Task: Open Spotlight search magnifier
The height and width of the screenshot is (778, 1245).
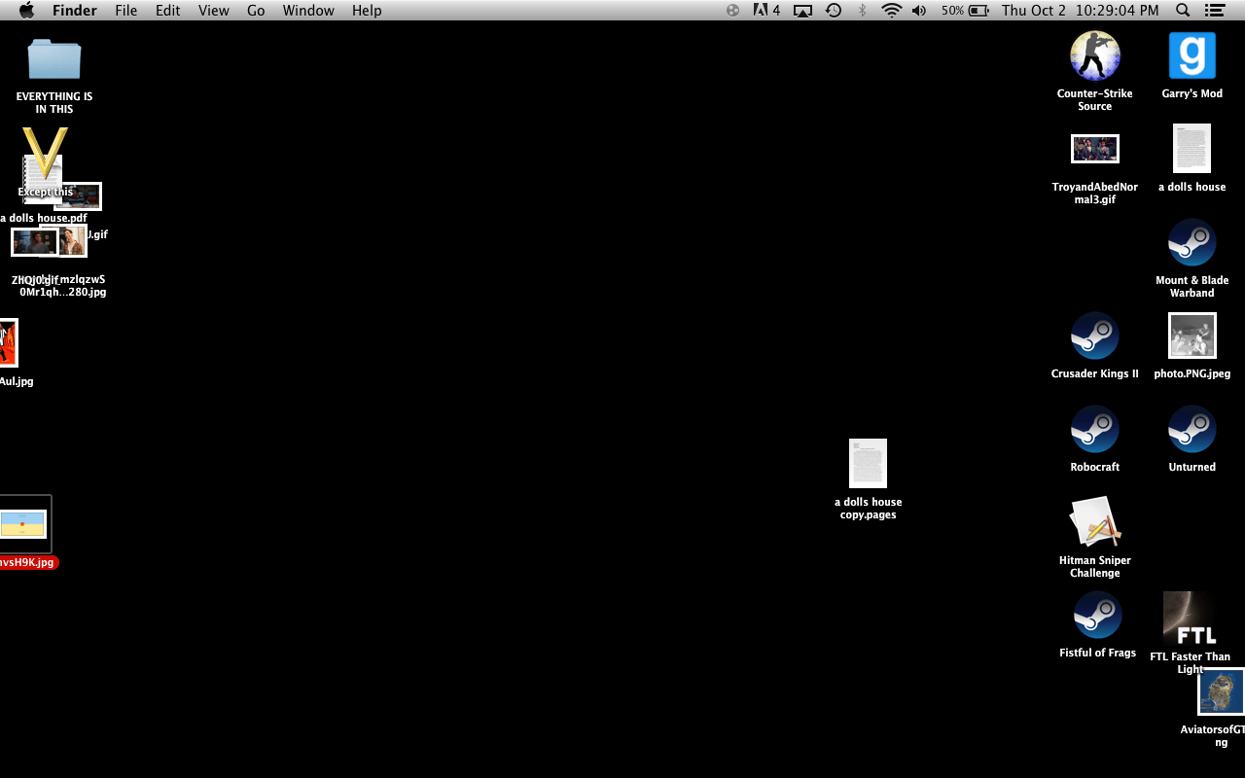Action: click(x=1183, y=11)
